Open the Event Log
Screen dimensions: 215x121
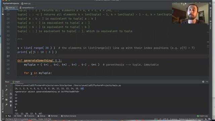coord(202,116)
